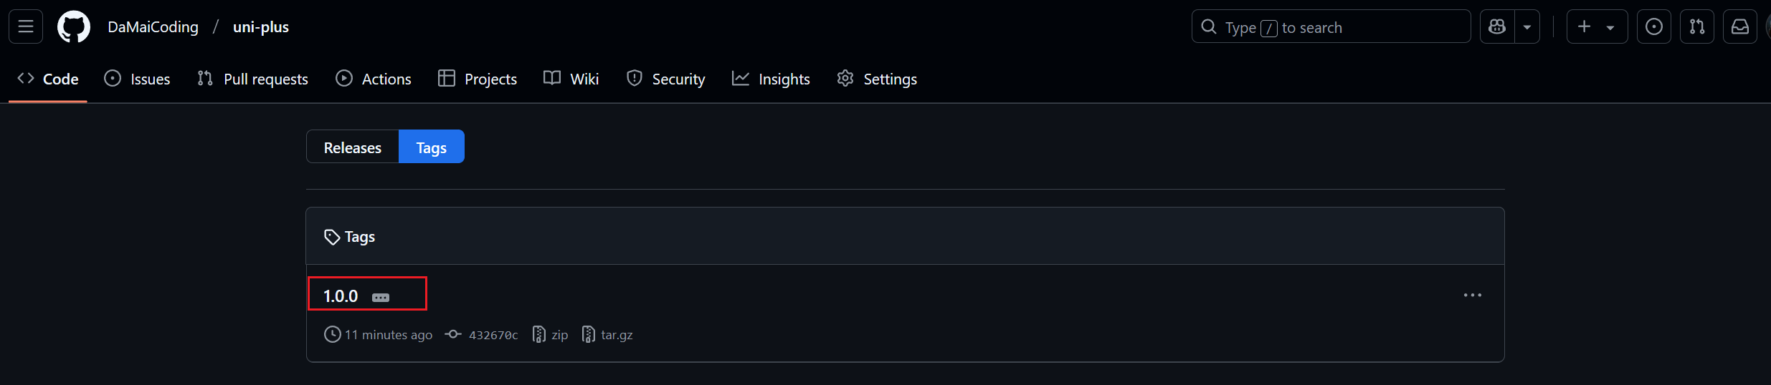Open the pull requests header icon

coord(1696,27)
